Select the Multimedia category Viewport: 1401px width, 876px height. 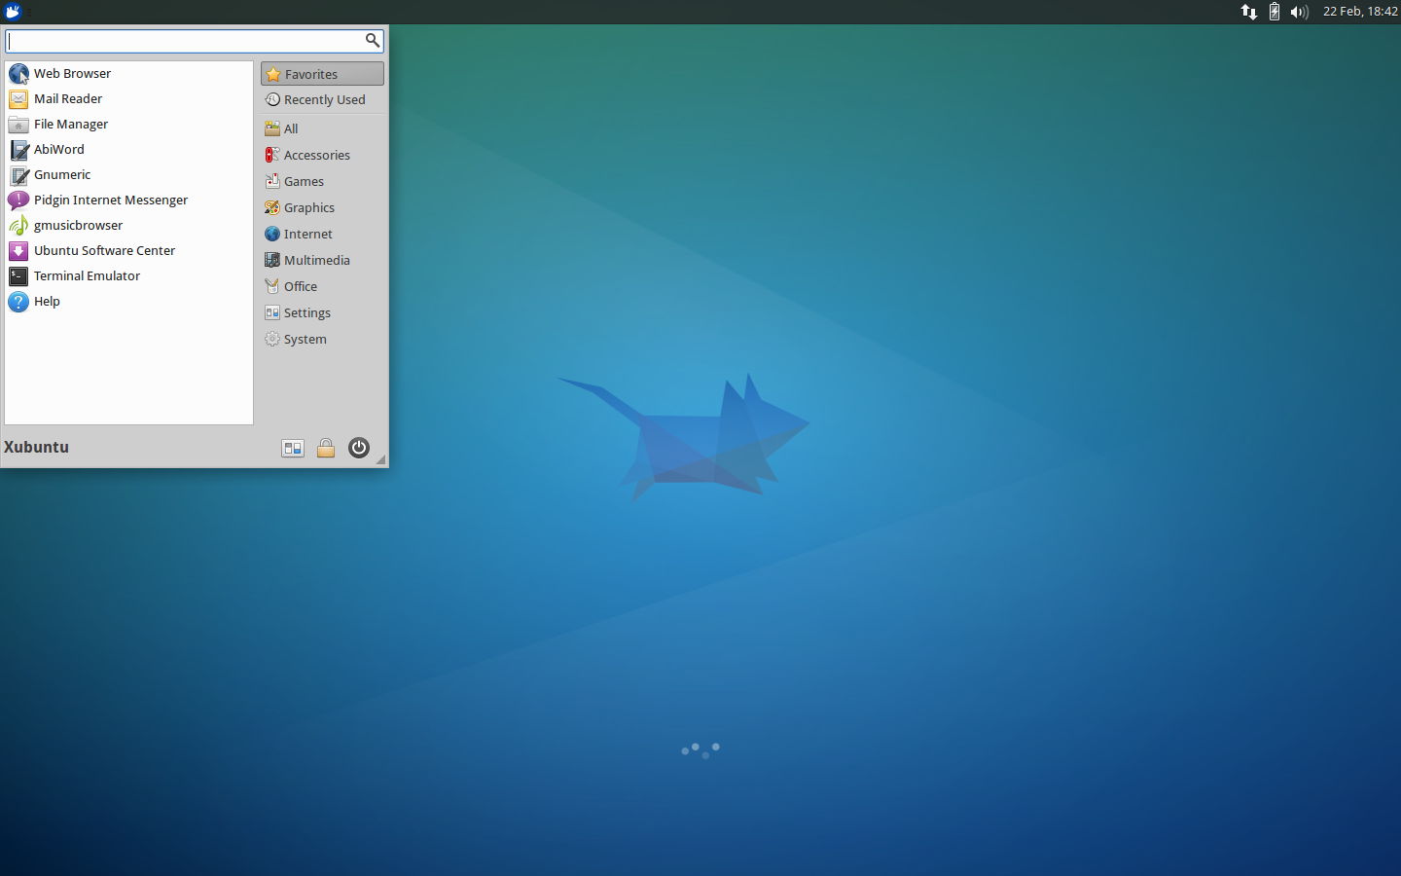click(x=316, y=260)
